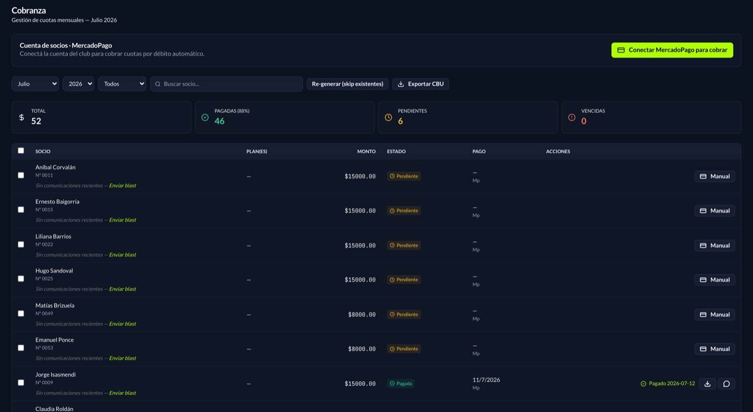Screen dimensions: 753x412
Task: Click Enviar blast link for Ernesto Baigorria
Action: click(123, 220)
